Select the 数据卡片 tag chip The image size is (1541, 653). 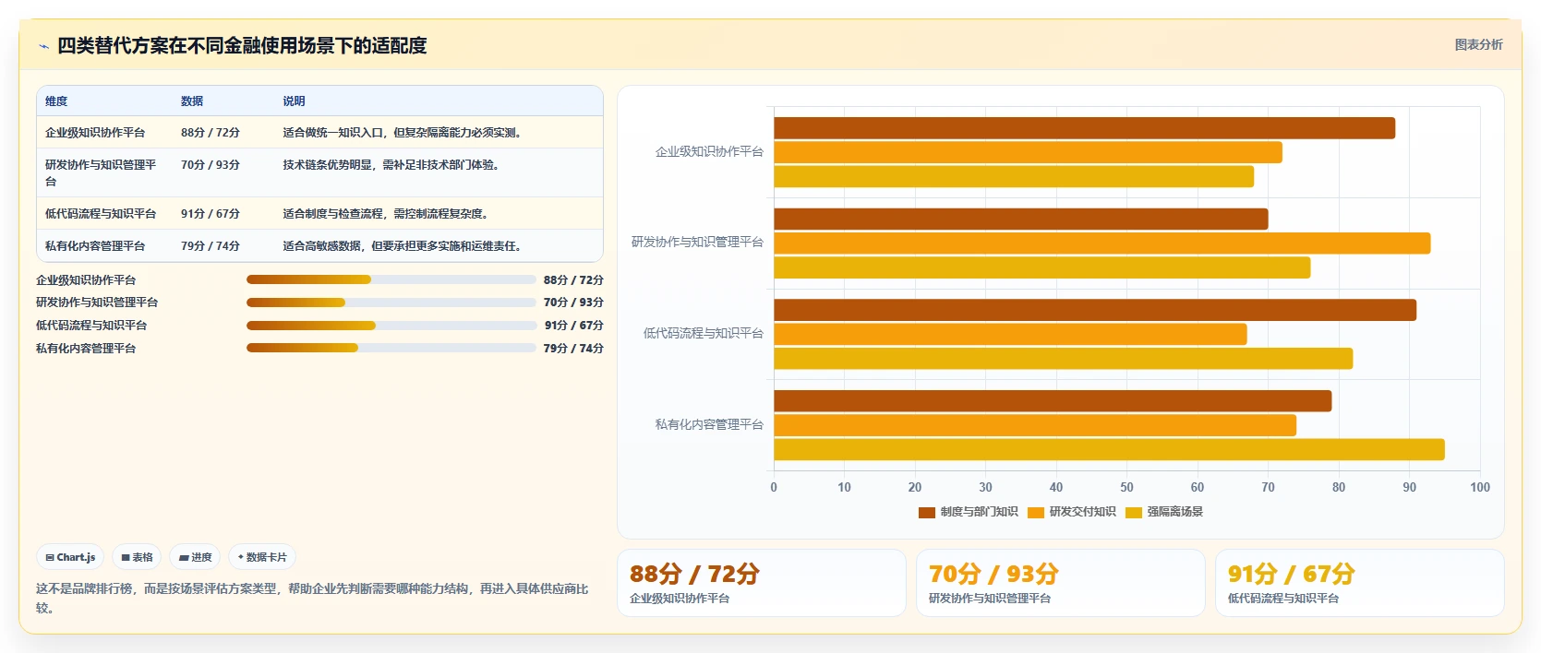(262, 557)
